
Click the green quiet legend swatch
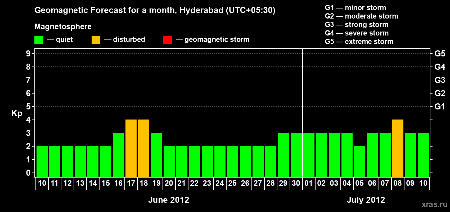point(39,40)
